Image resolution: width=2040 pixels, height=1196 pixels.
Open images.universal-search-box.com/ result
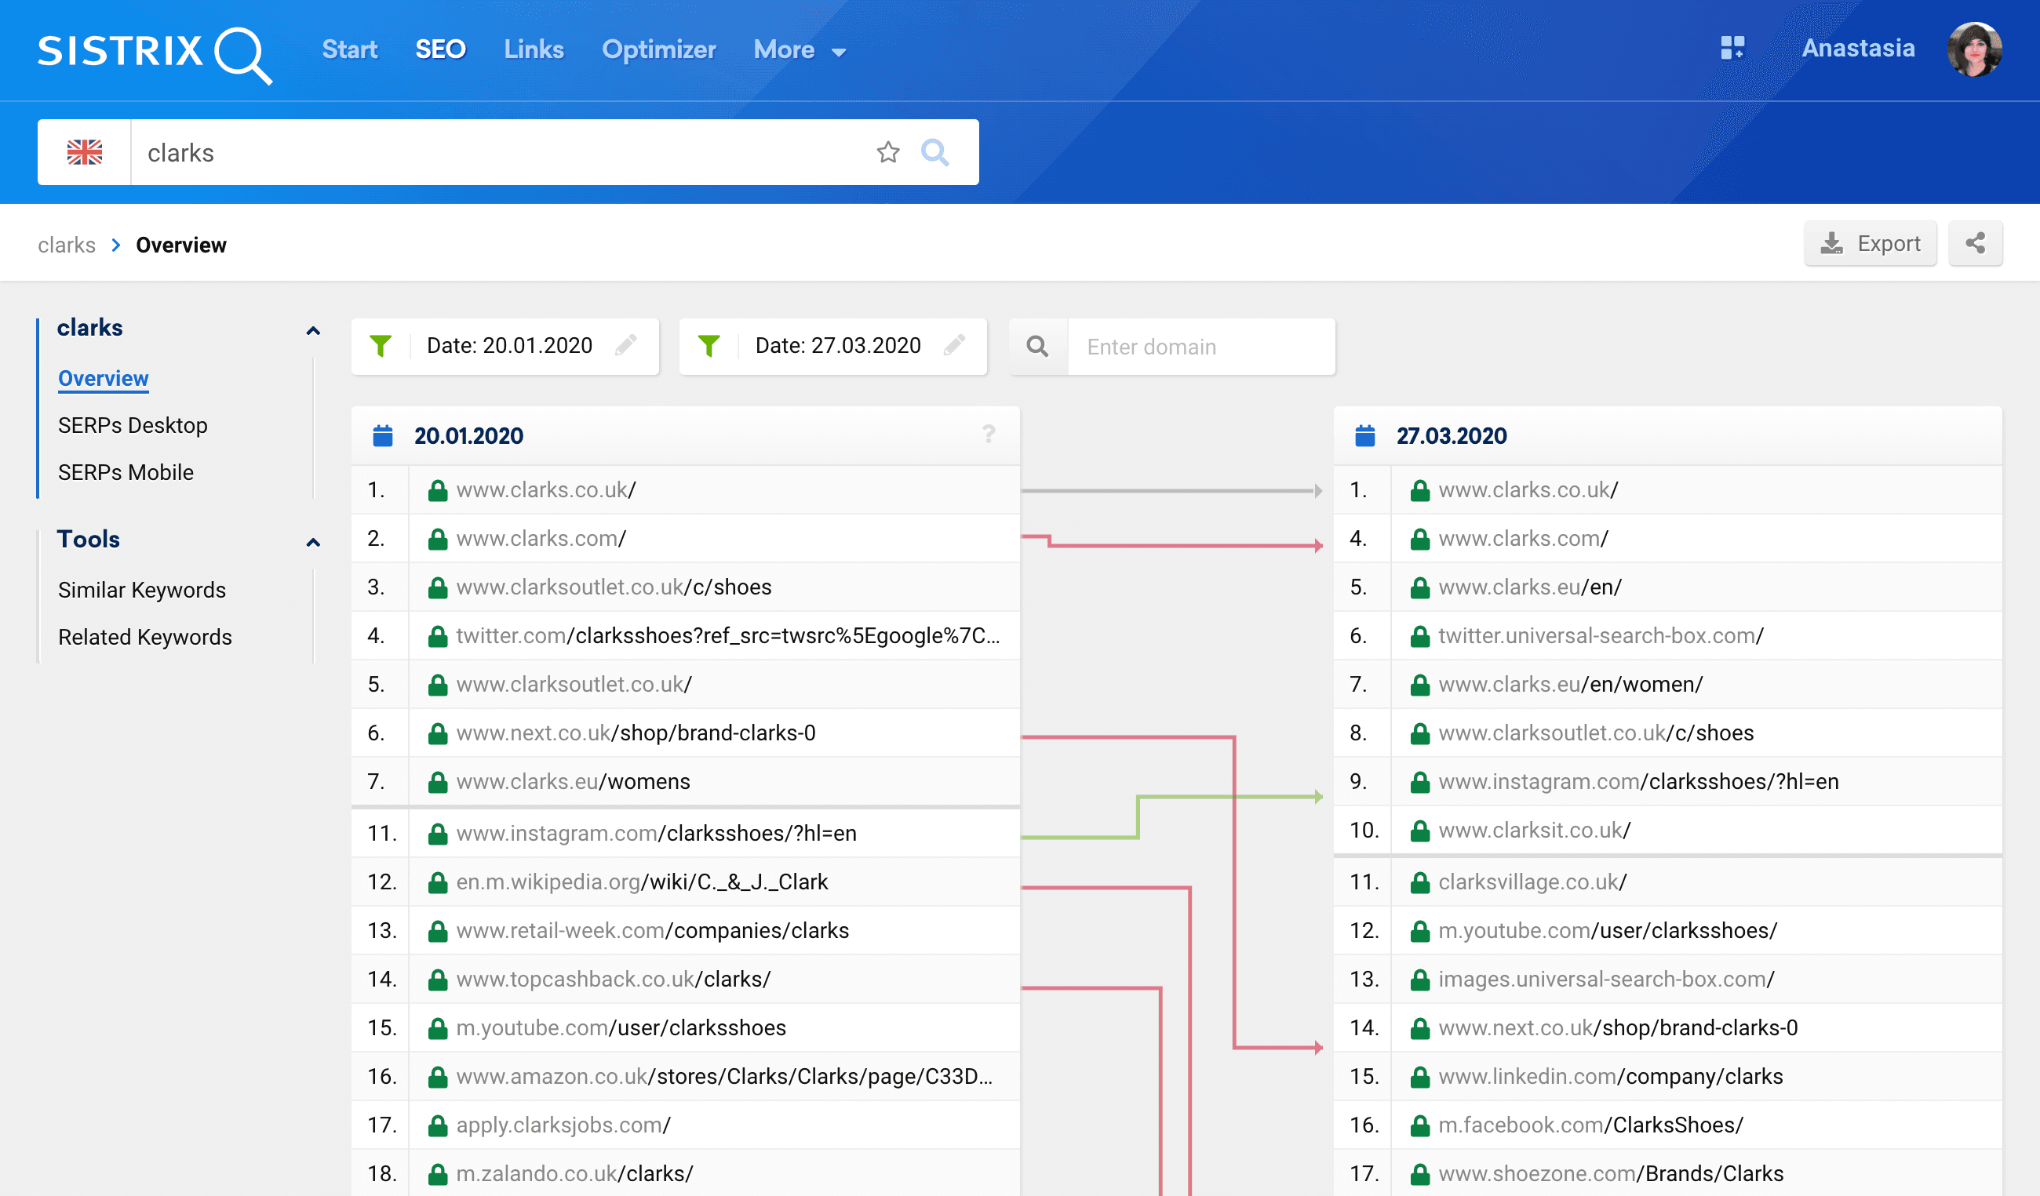(1606, 979)
